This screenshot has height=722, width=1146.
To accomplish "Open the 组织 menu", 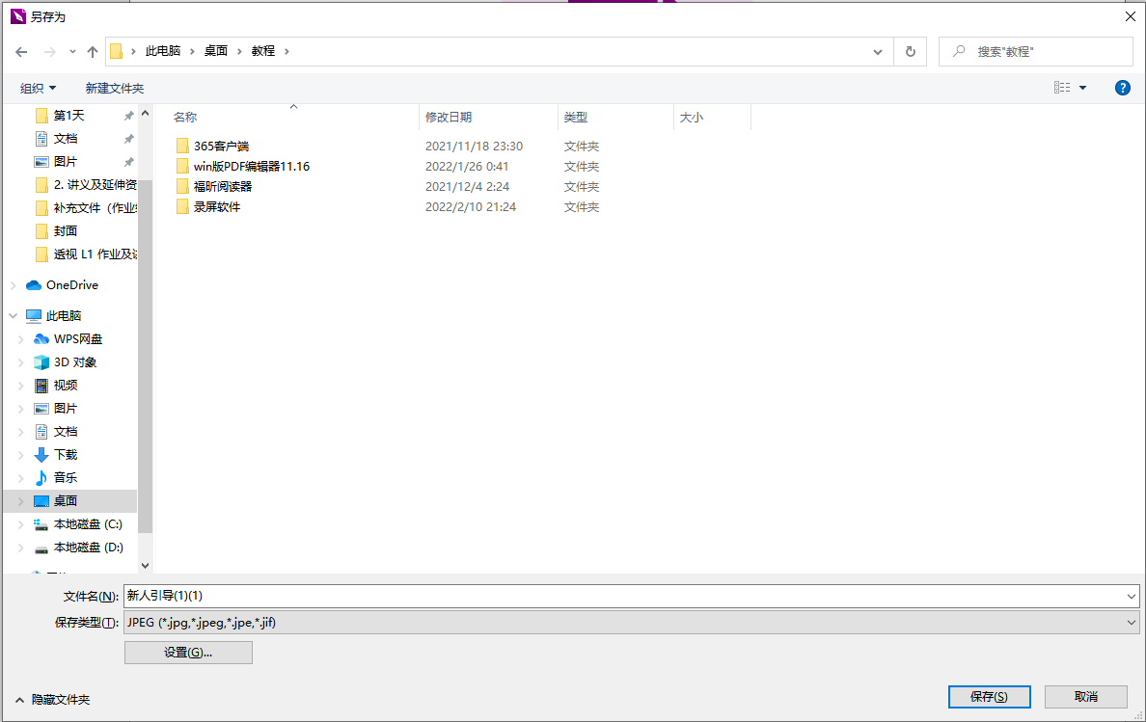I will click(39, 88).
